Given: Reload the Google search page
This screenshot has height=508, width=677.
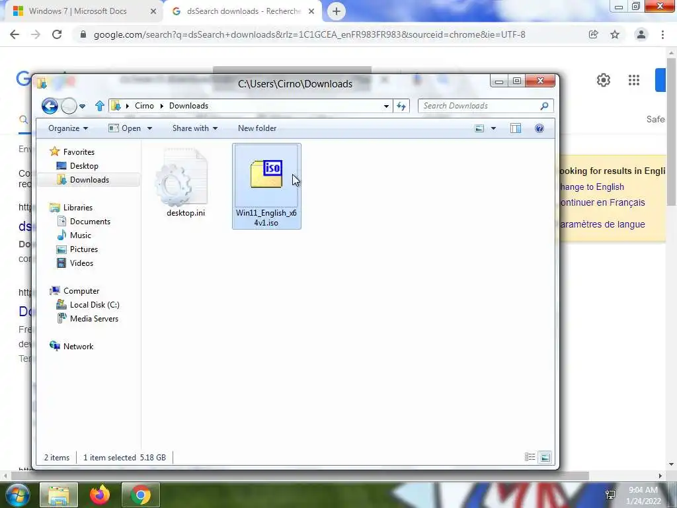Looking at the screenshot, I should (x=57, y=34).
